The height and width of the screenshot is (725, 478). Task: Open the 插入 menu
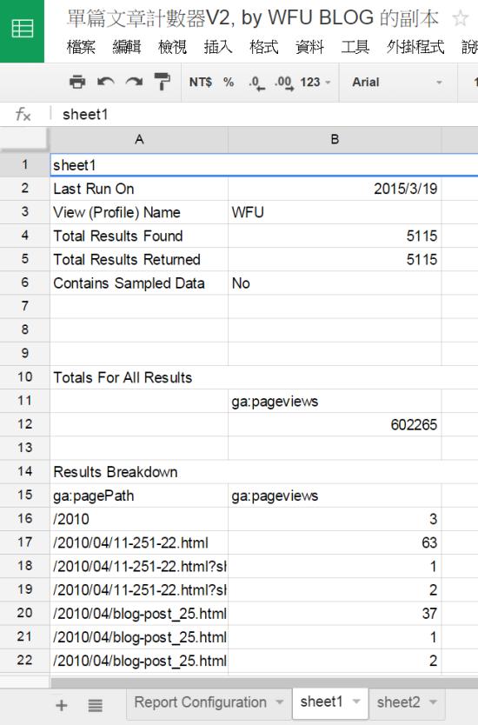click(218, 47)
